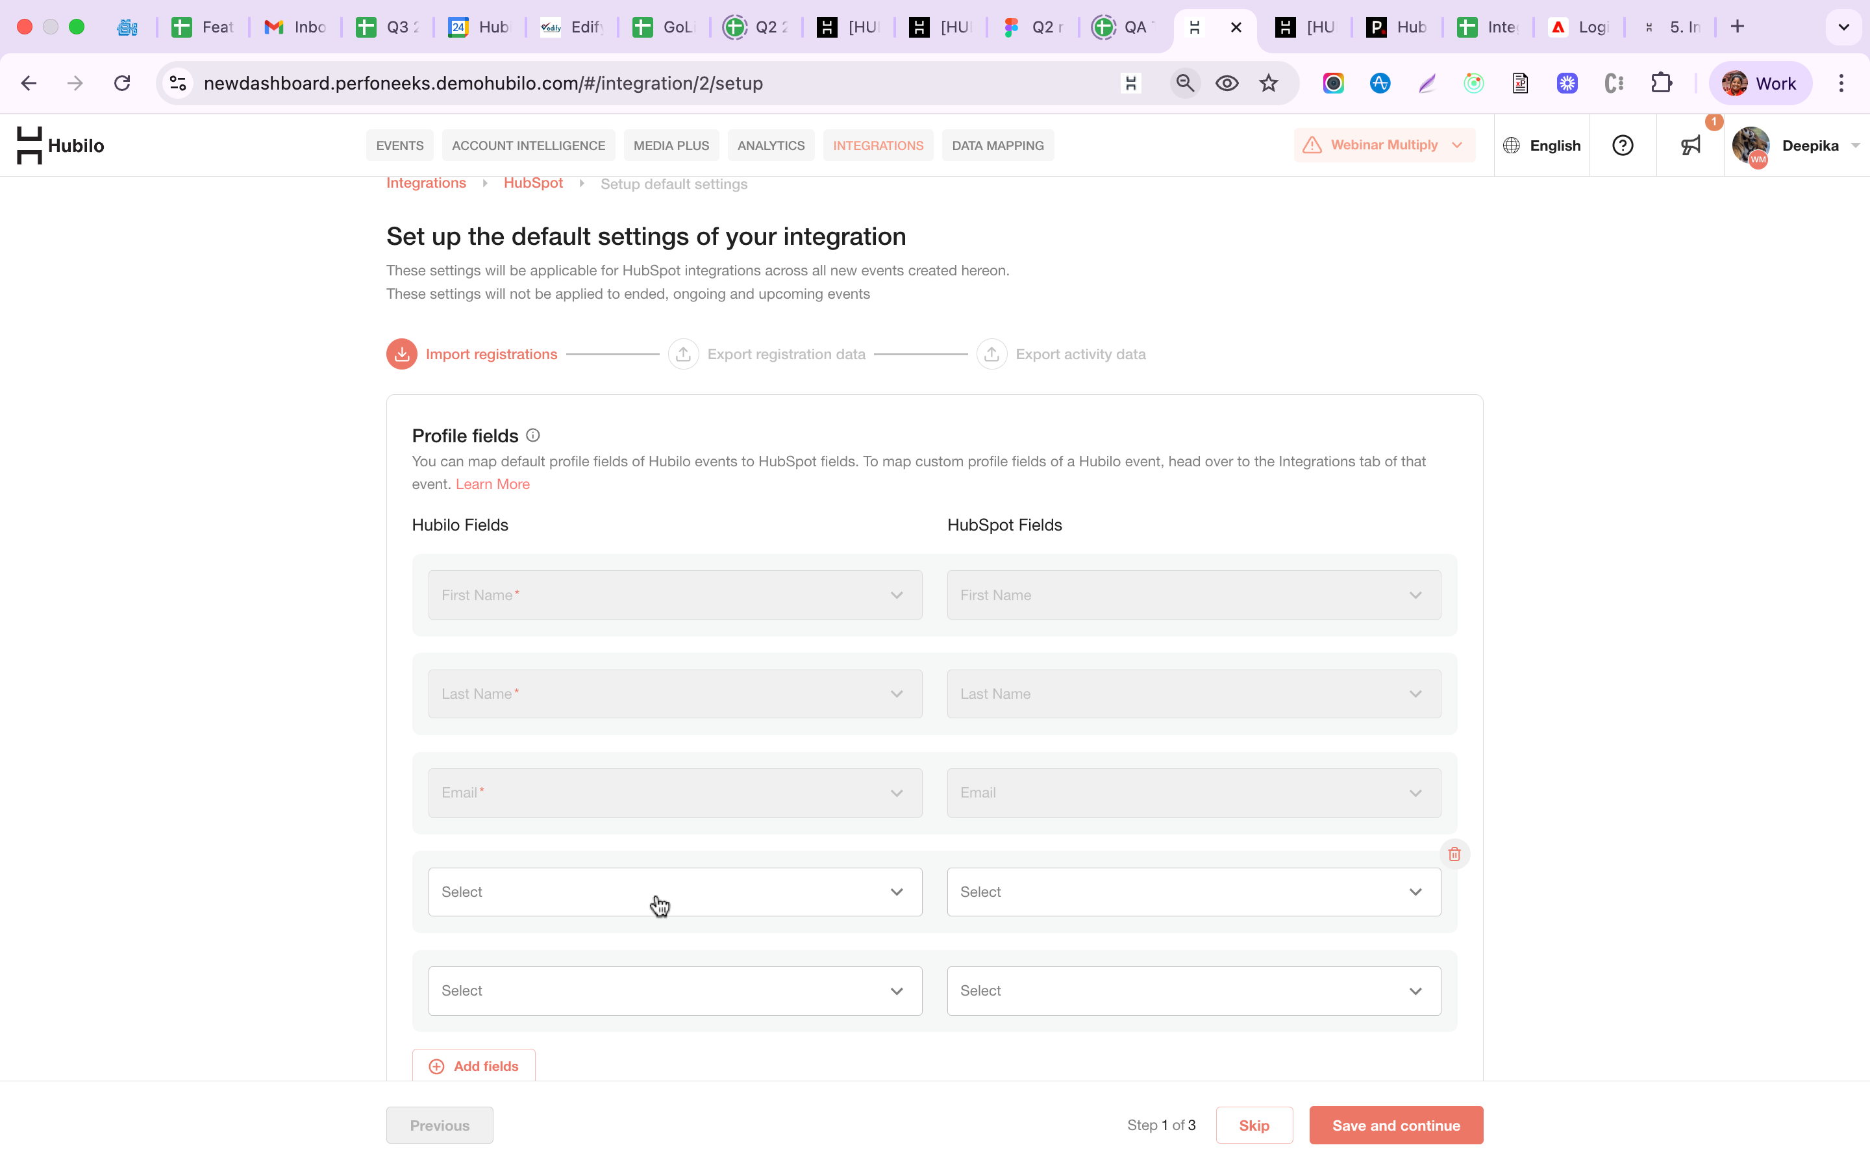The width and height of the screenshot is (1870, 1169).
Task: Click the Import registrations step icon
Action: tap(402, 354)
